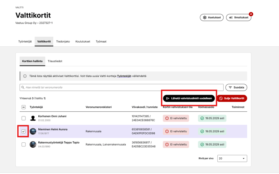Click Rakennustyöntekijä Teppo Tapio avatar
The height and width of the screenshot is (174, 279).
click(33, 144)
